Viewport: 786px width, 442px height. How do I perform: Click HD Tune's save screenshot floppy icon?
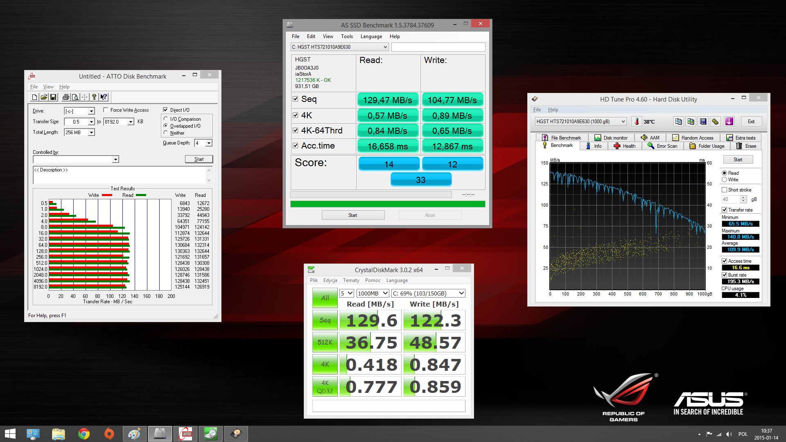[703, 122]
